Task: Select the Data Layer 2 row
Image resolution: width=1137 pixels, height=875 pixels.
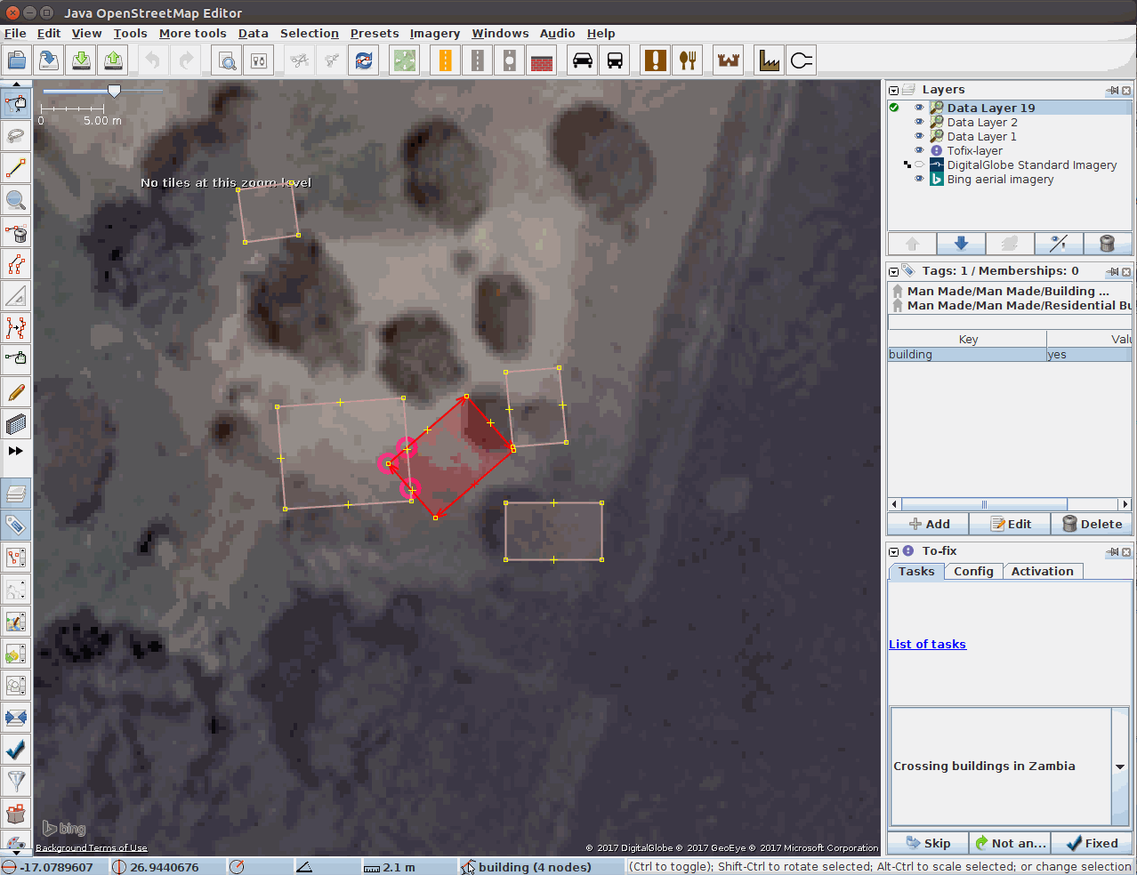Action: [1010, 122]
